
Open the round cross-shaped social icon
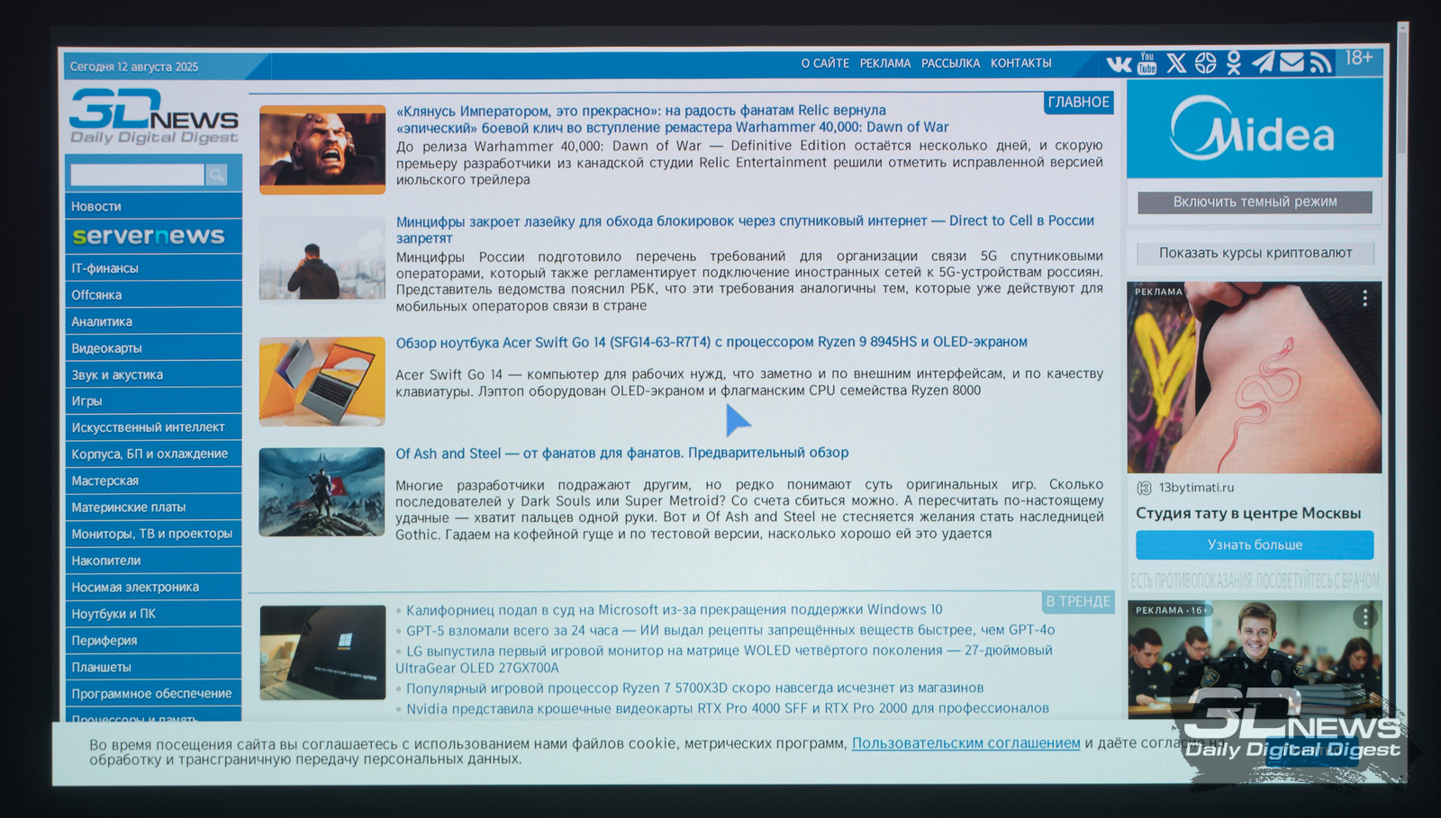click(1205, 63)
